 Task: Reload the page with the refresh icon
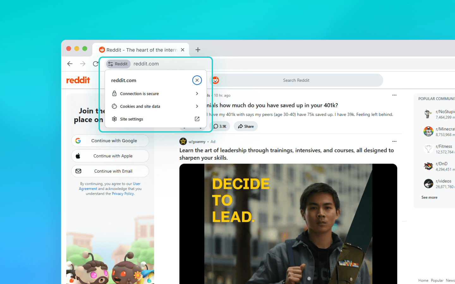(x=95, y=64)
